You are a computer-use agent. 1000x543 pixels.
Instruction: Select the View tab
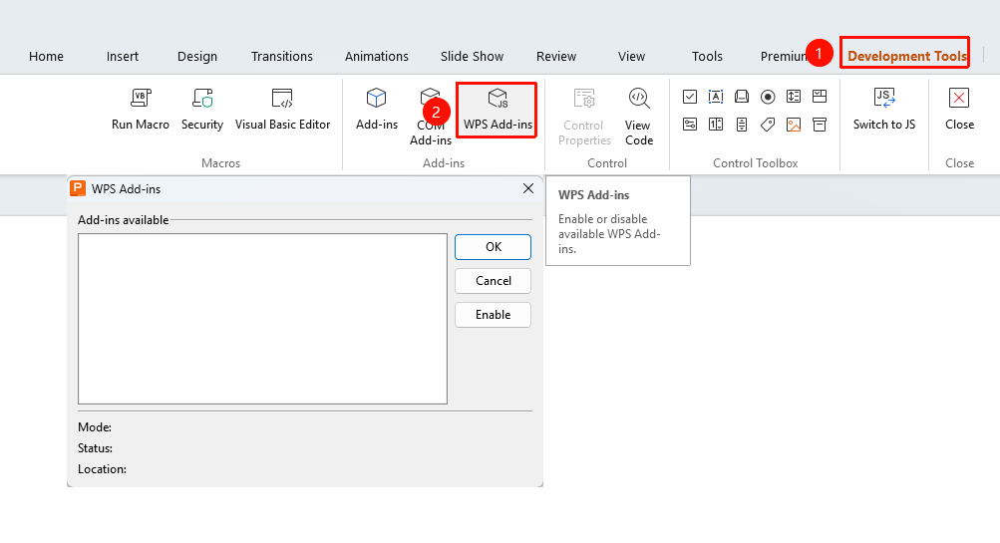tap(631, 56)
